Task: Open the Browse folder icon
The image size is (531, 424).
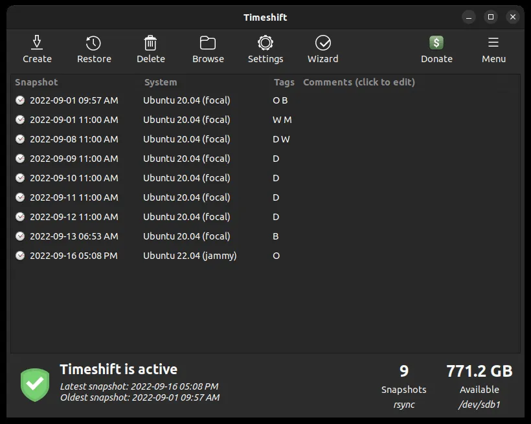Action: (x=208, y=43)
